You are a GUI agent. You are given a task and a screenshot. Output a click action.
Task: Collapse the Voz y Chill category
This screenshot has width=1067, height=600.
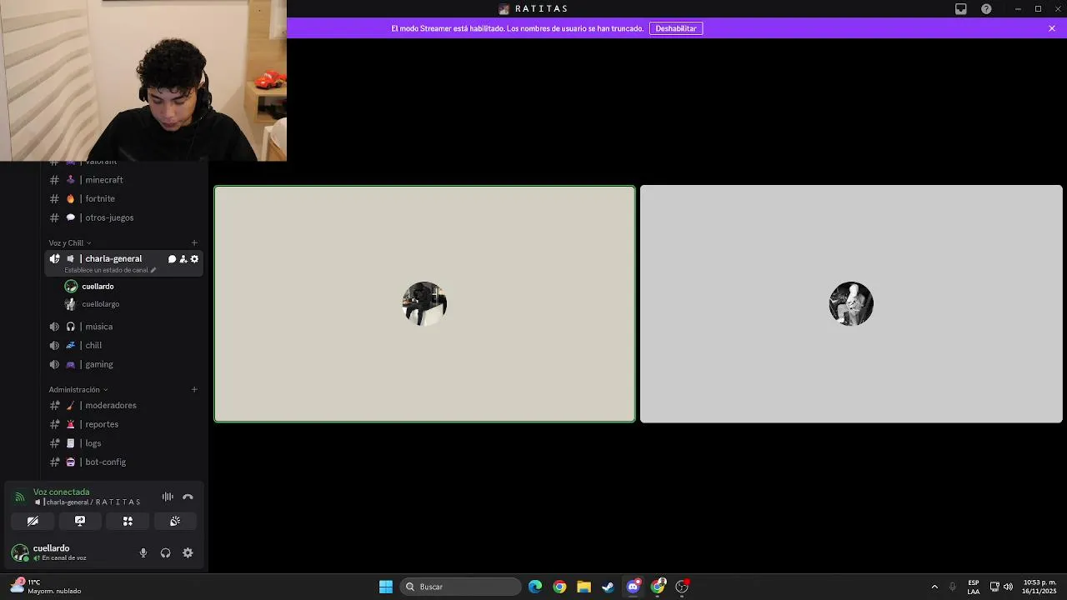[x=70, y=243]
